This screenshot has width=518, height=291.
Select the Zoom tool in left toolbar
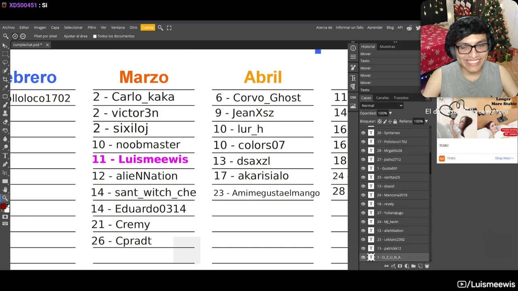pyautogui.click(x=5, y=198)
